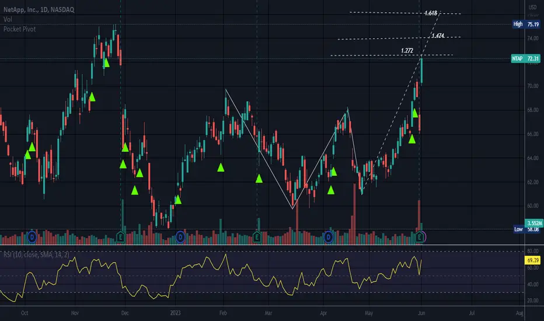Select the 1.414 Fibonacci level label
Image resolution: width=544 pixels, height=321 pixels.
[x=438, y=36]
